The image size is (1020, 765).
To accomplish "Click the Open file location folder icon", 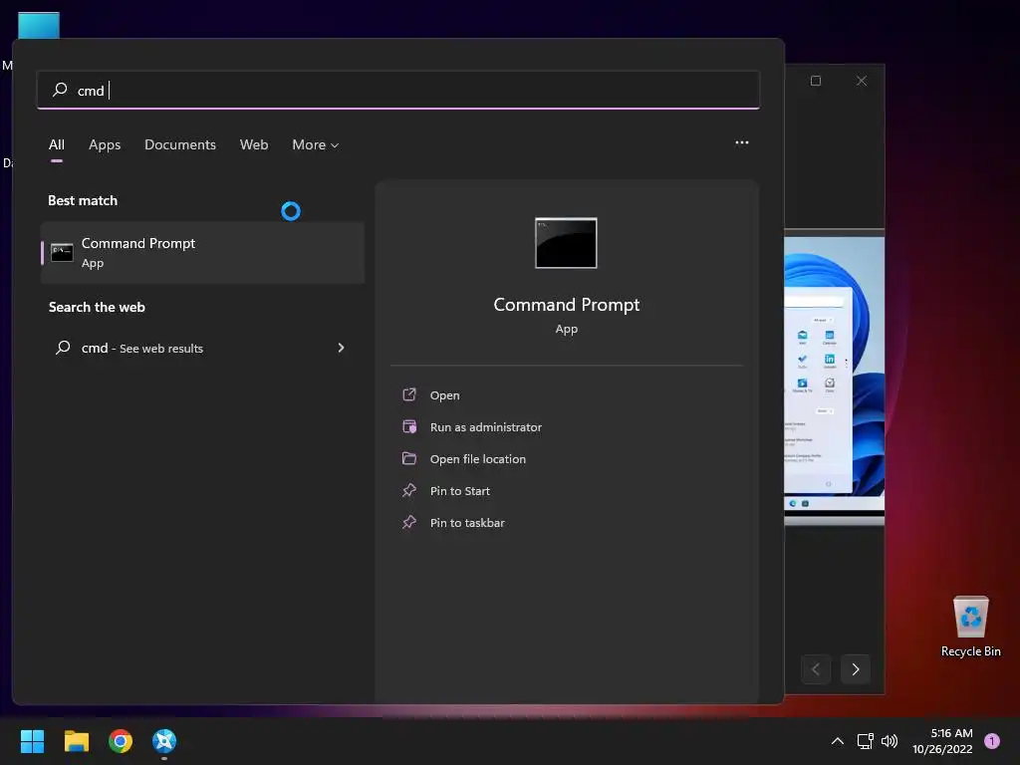I will coord(409,458).
